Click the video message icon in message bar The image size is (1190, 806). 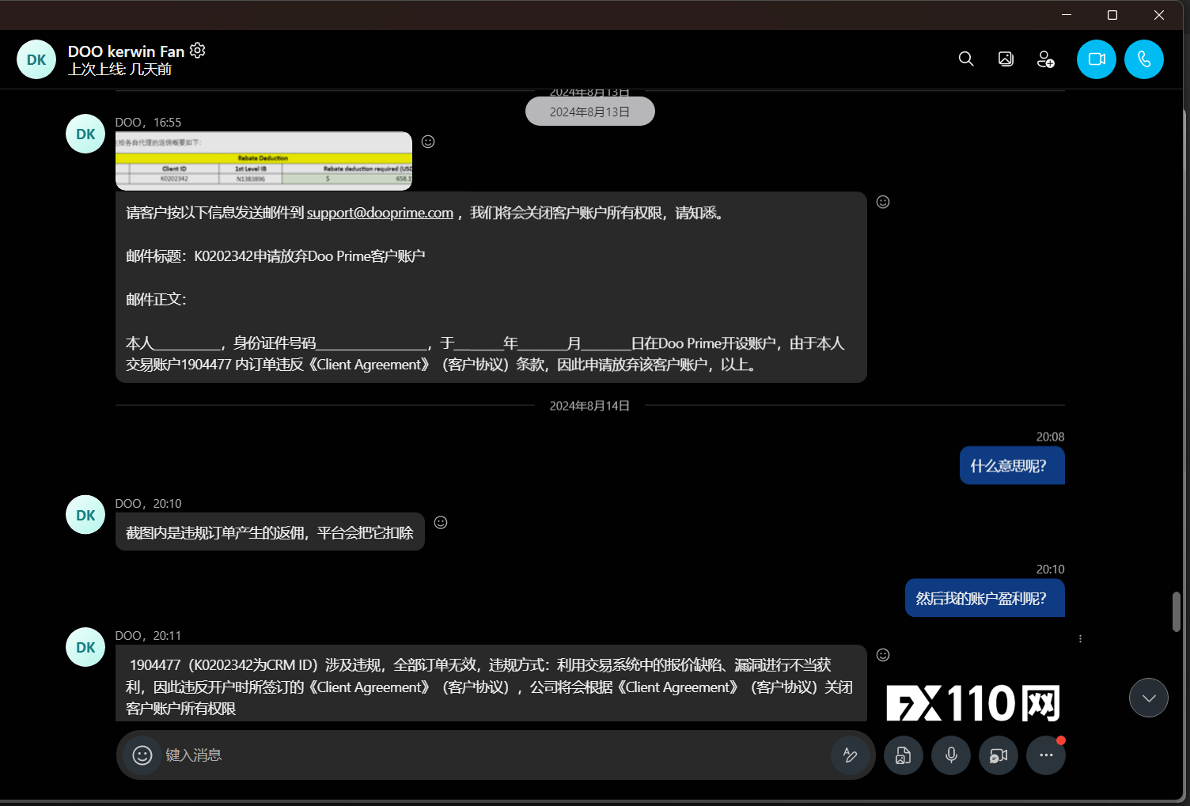tap(999, 755)
